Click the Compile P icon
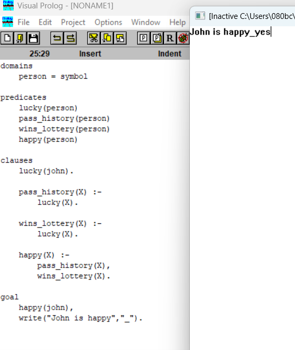This screenshot has height=350, width=295. tap(144, 38)
